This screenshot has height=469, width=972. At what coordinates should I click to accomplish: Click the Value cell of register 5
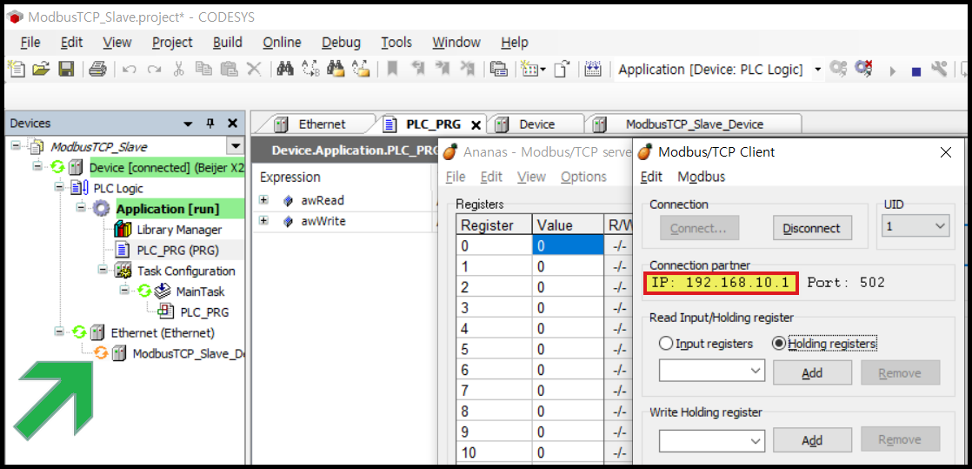pos(568,349)
